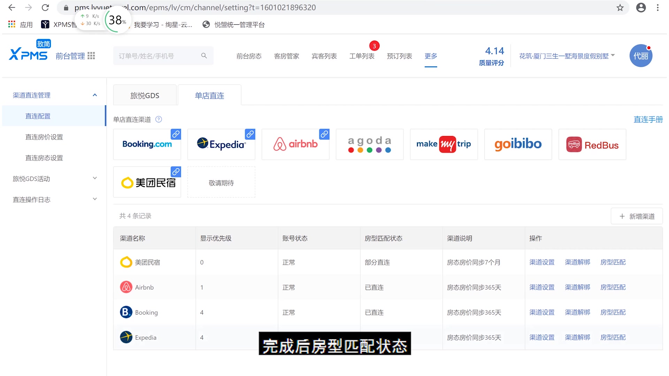The width and height of the screenshot is (669, 376).
Task: Click the 部分直连 status for 美团民宿
Action: pos(377,262)
